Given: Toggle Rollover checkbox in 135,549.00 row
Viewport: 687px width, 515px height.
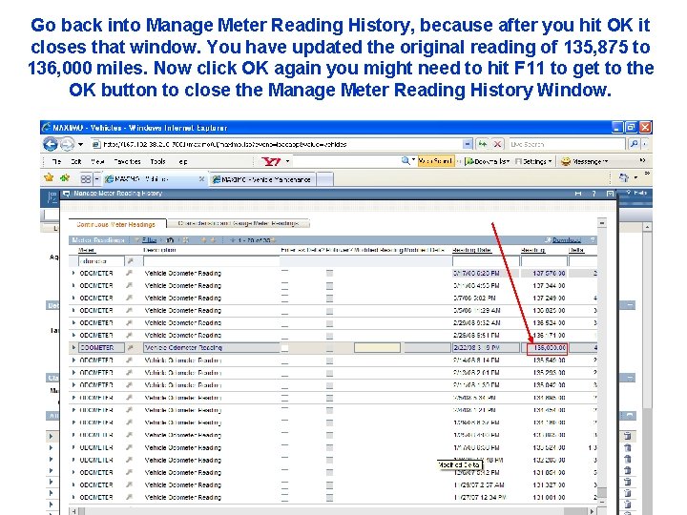Looking at the screenshot, I should click(x=329, y=360).
